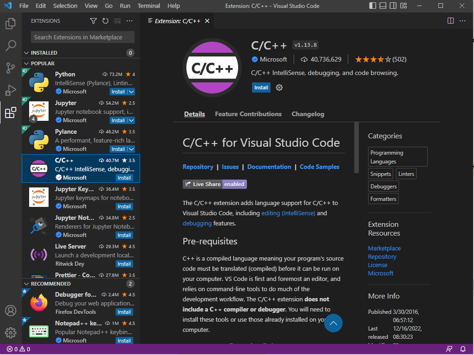Click the VS Code logo icon

[x=8, y=6]
